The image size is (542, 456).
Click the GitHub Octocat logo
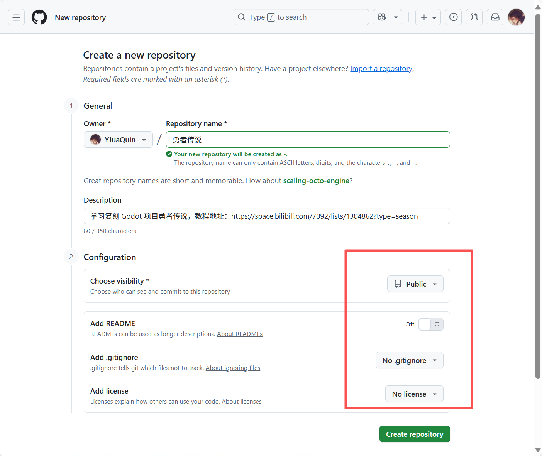(x=39, y=17)
